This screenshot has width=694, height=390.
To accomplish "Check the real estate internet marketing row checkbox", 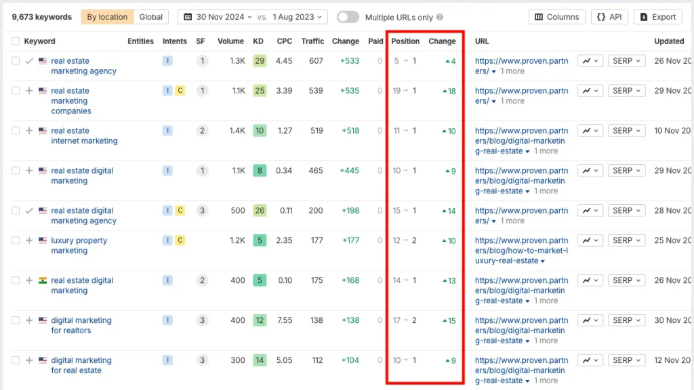I will 16,131.
